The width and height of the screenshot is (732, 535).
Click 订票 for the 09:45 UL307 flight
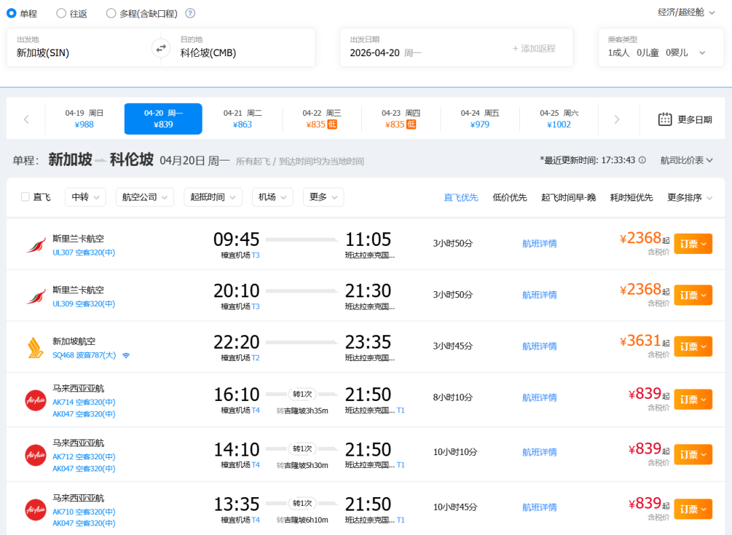click(x=692, y=244)
